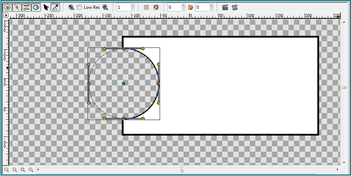Toggle snap to grid icon
The width and height of the screenshot is (351, 176).
click(156, 7)
